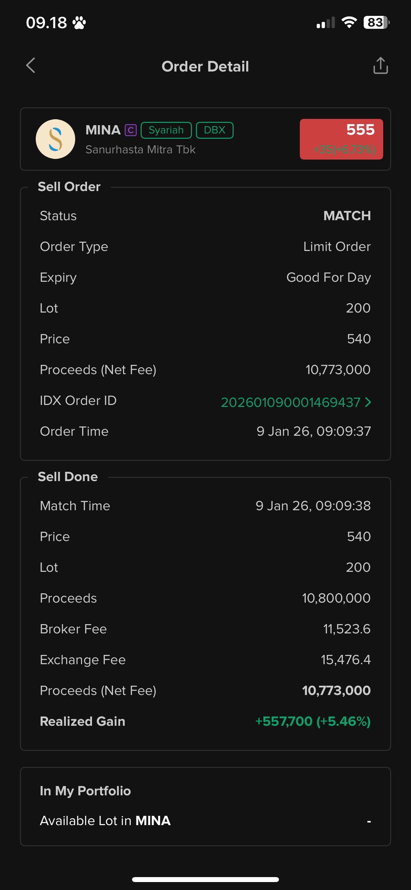Tap the Available Lot in MINA row
The image size is (411, 890).
click(205, 821)
